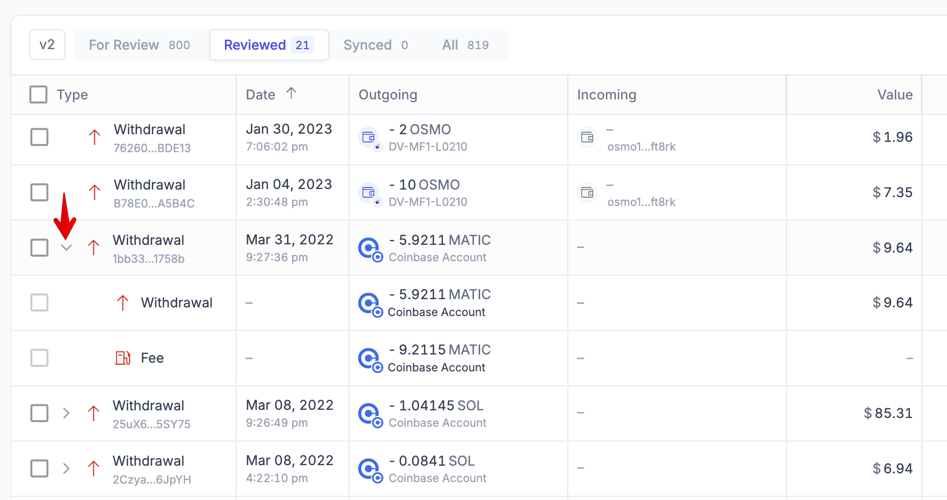The width and height of the screenshot is (947, 500).
Task: Switch to the For Review tab
Action: [139, 45]
